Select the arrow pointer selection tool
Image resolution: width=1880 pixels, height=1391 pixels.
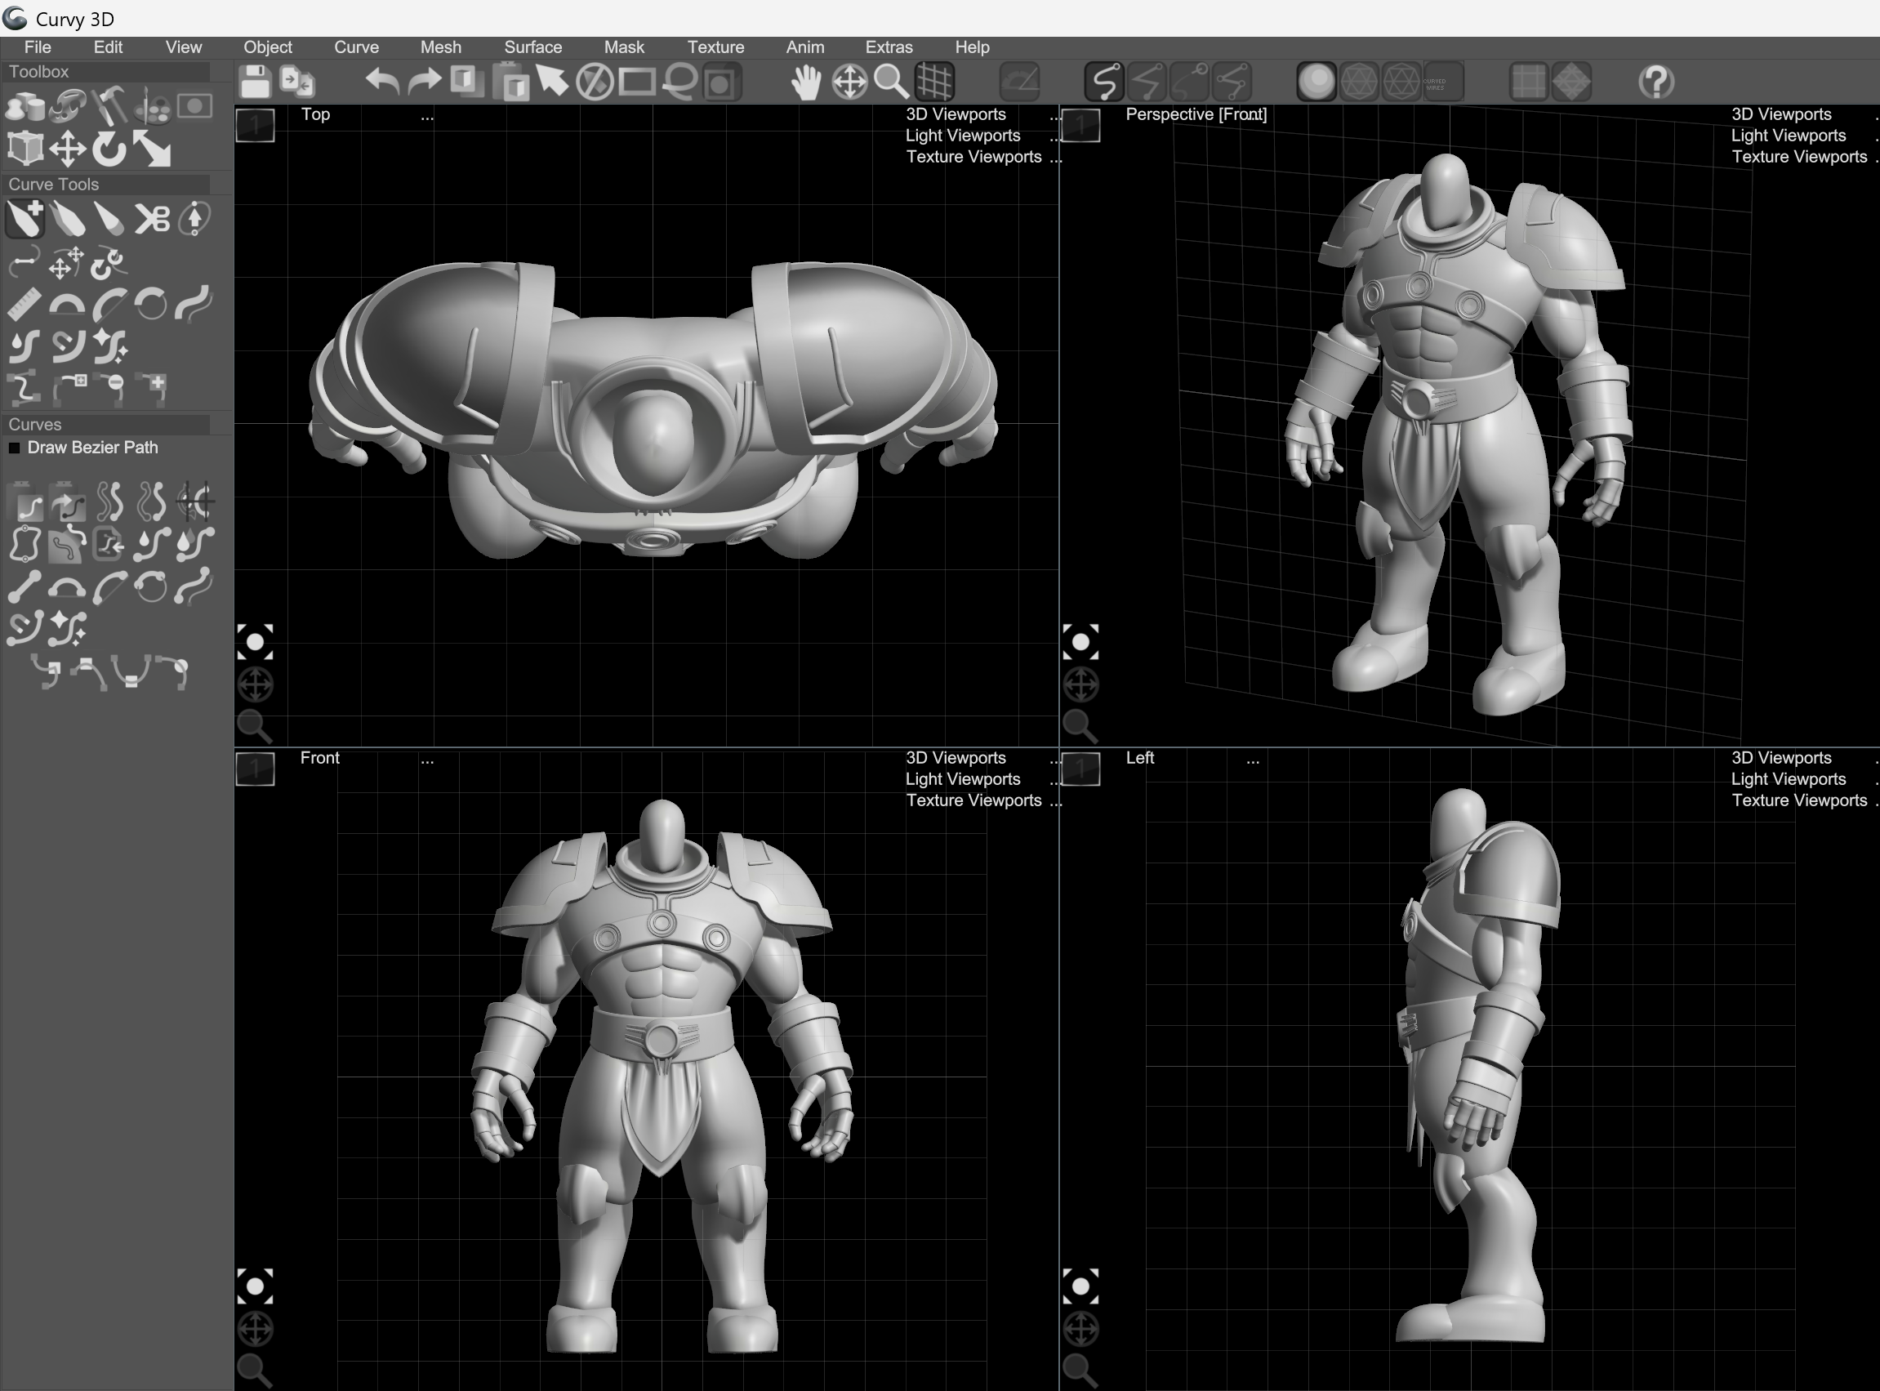(x=552, y=82)
